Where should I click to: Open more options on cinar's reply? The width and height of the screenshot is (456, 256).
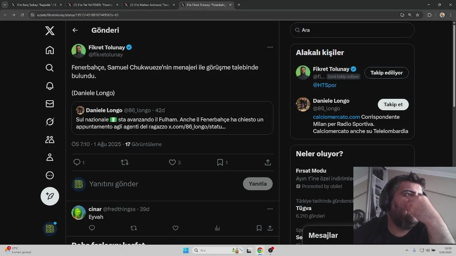click(270, 209)
